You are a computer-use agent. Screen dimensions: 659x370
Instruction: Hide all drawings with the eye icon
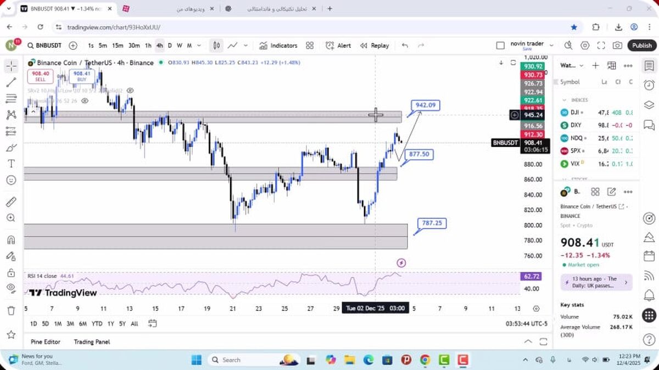[x=11, y=288]
